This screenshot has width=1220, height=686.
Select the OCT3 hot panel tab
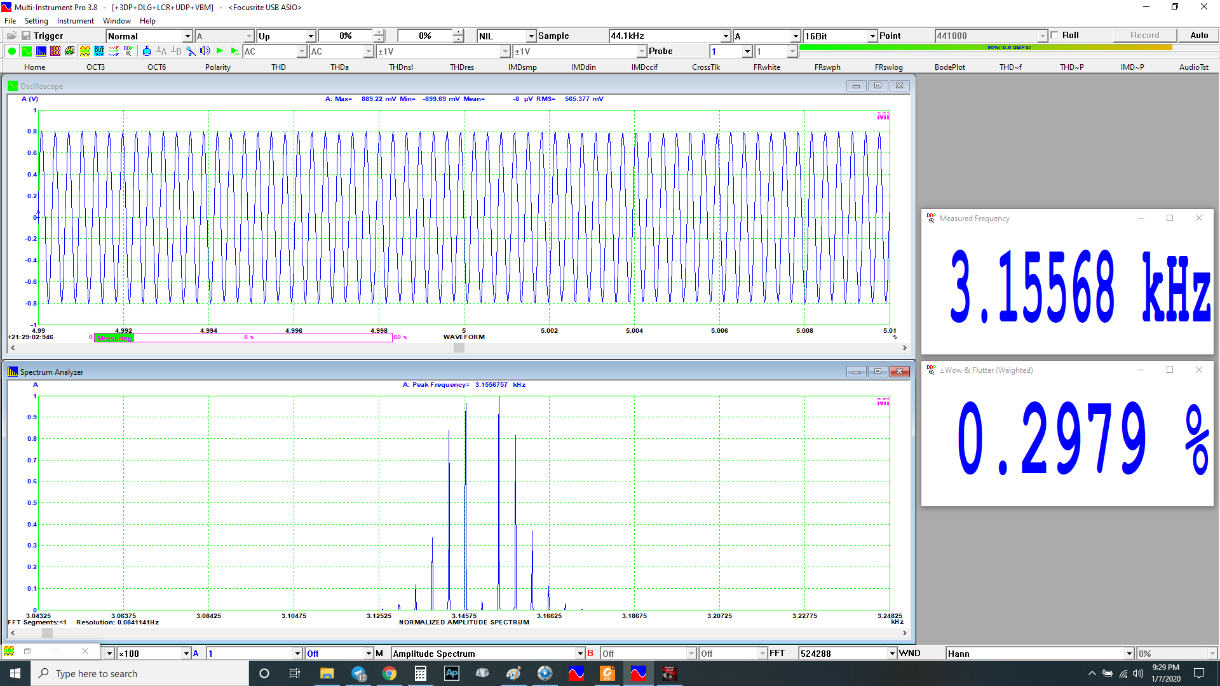coord(95,67)
